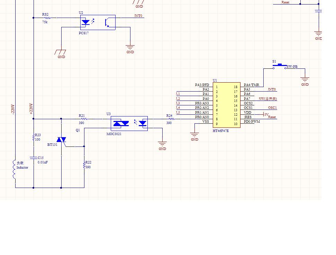Click the PD0/PWM pin label
This screenshot has width=336, height=255.
[252, 122]
